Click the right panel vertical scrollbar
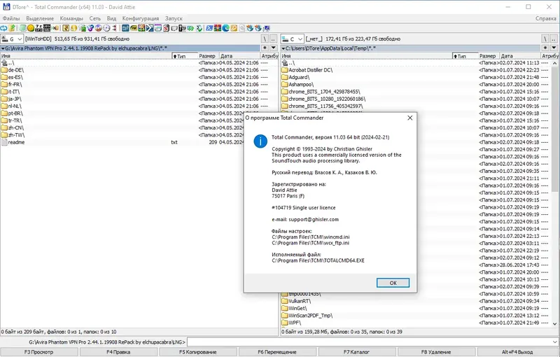Image resolution: width=560 pixels, height=357 pixels. (554, 192)
